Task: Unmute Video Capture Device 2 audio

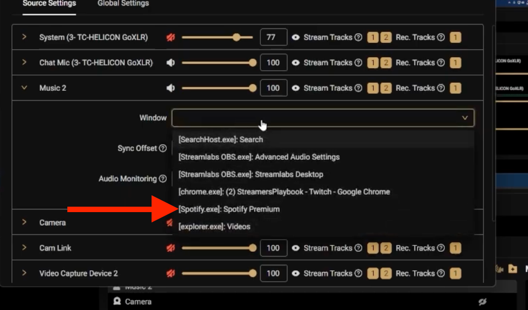Action: point(171,274)
